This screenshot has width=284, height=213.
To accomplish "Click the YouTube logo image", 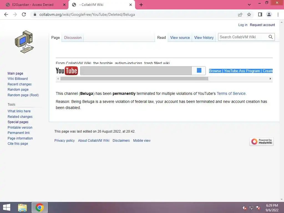I will pyautogui.click(x=67, y=71).
